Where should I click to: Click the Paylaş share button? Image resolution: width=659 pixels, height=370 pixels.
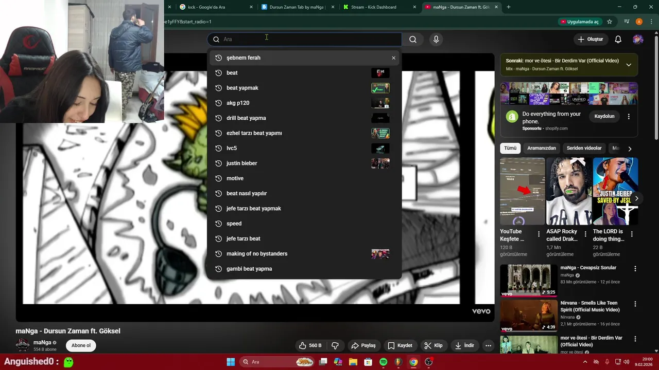point(363,345)
